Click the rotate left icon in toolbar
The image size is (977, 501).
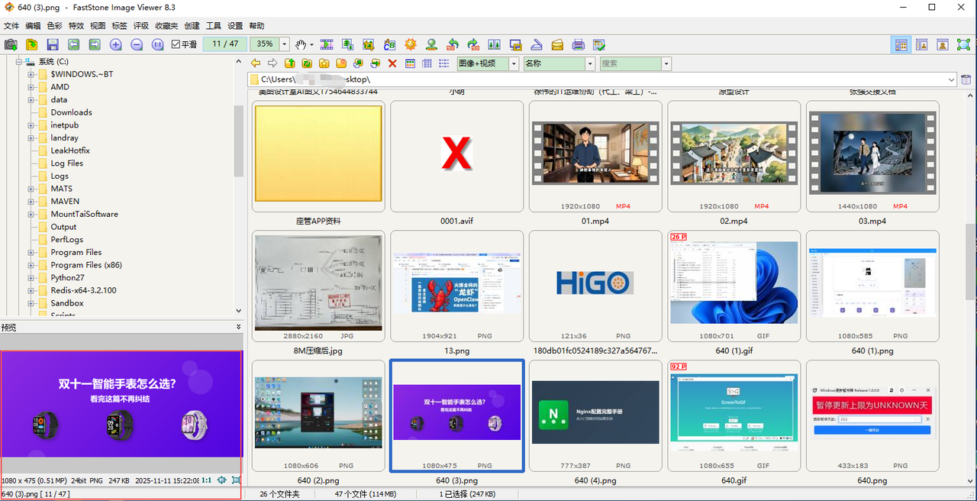tap(453, 44)
